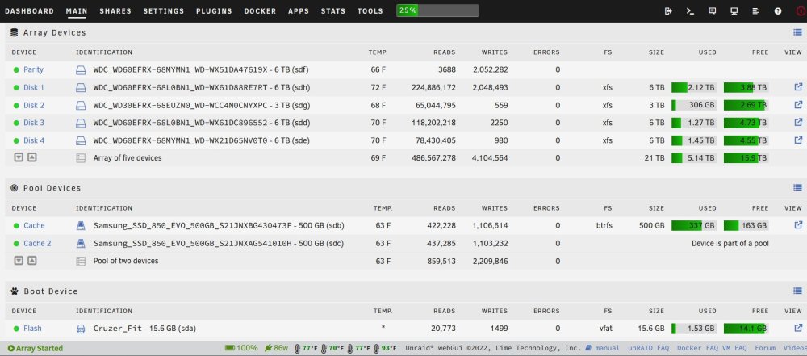Click the Boot Device paw icon
Viewport: 807px width, 356px height.
[x=15, y=291]
